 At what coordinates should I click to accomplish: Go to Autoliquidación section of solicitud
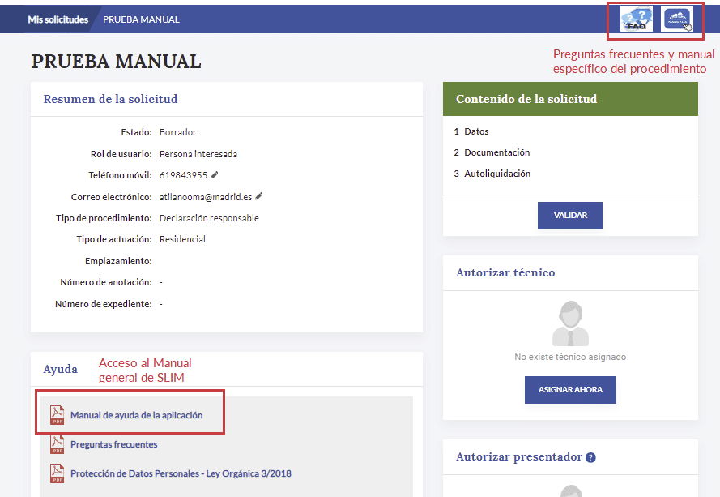click(497, 174)
